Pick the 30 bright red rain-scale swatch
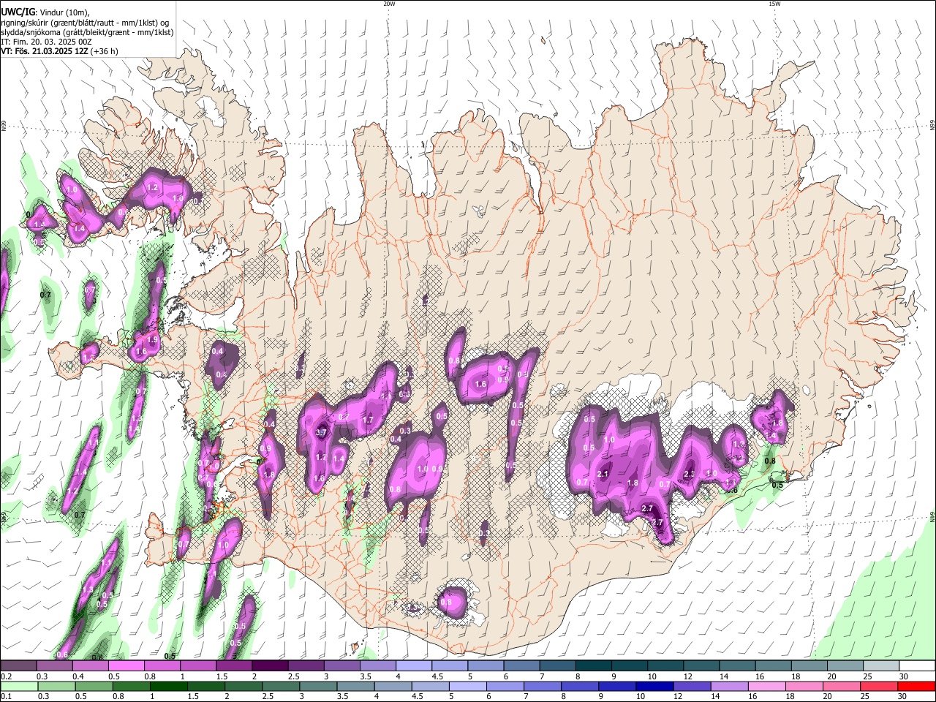This screenshot has height=702, width=936. point(917,686)
